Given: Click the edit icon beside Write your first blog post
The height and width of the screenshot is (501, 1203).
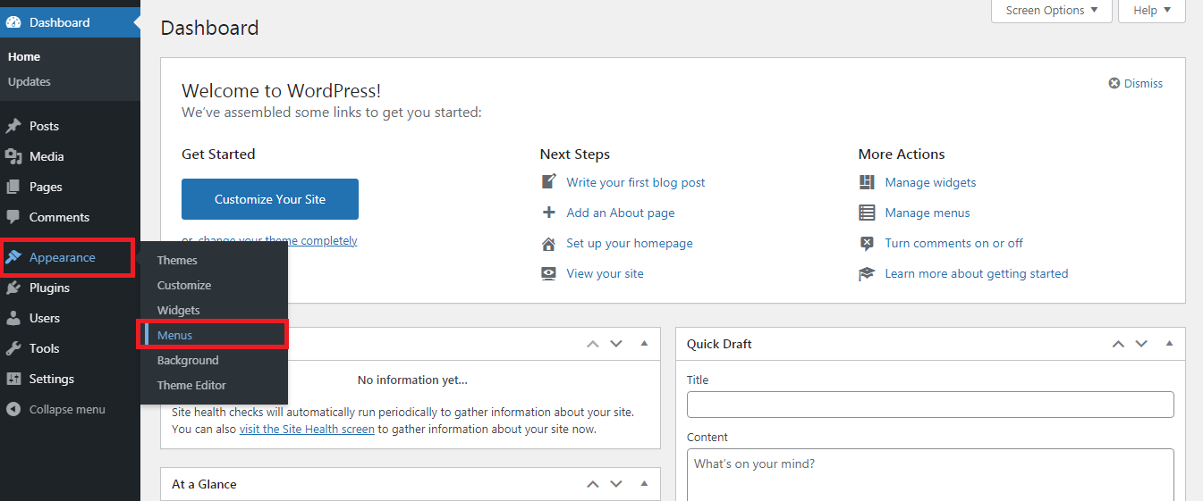Looking at the screenshot, I should tap(549, 182).
